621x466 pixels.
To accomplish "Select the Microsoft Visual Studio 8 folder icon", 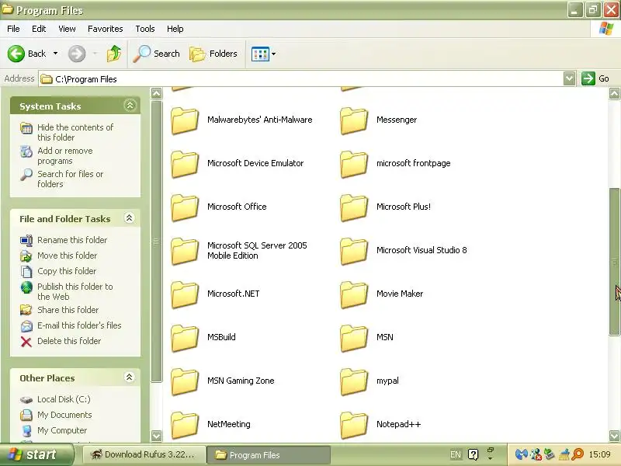I will click(354, 251).
